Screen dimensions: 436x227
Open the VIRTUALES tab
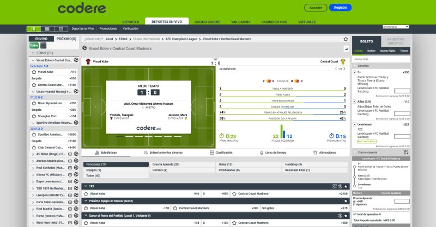307,22
